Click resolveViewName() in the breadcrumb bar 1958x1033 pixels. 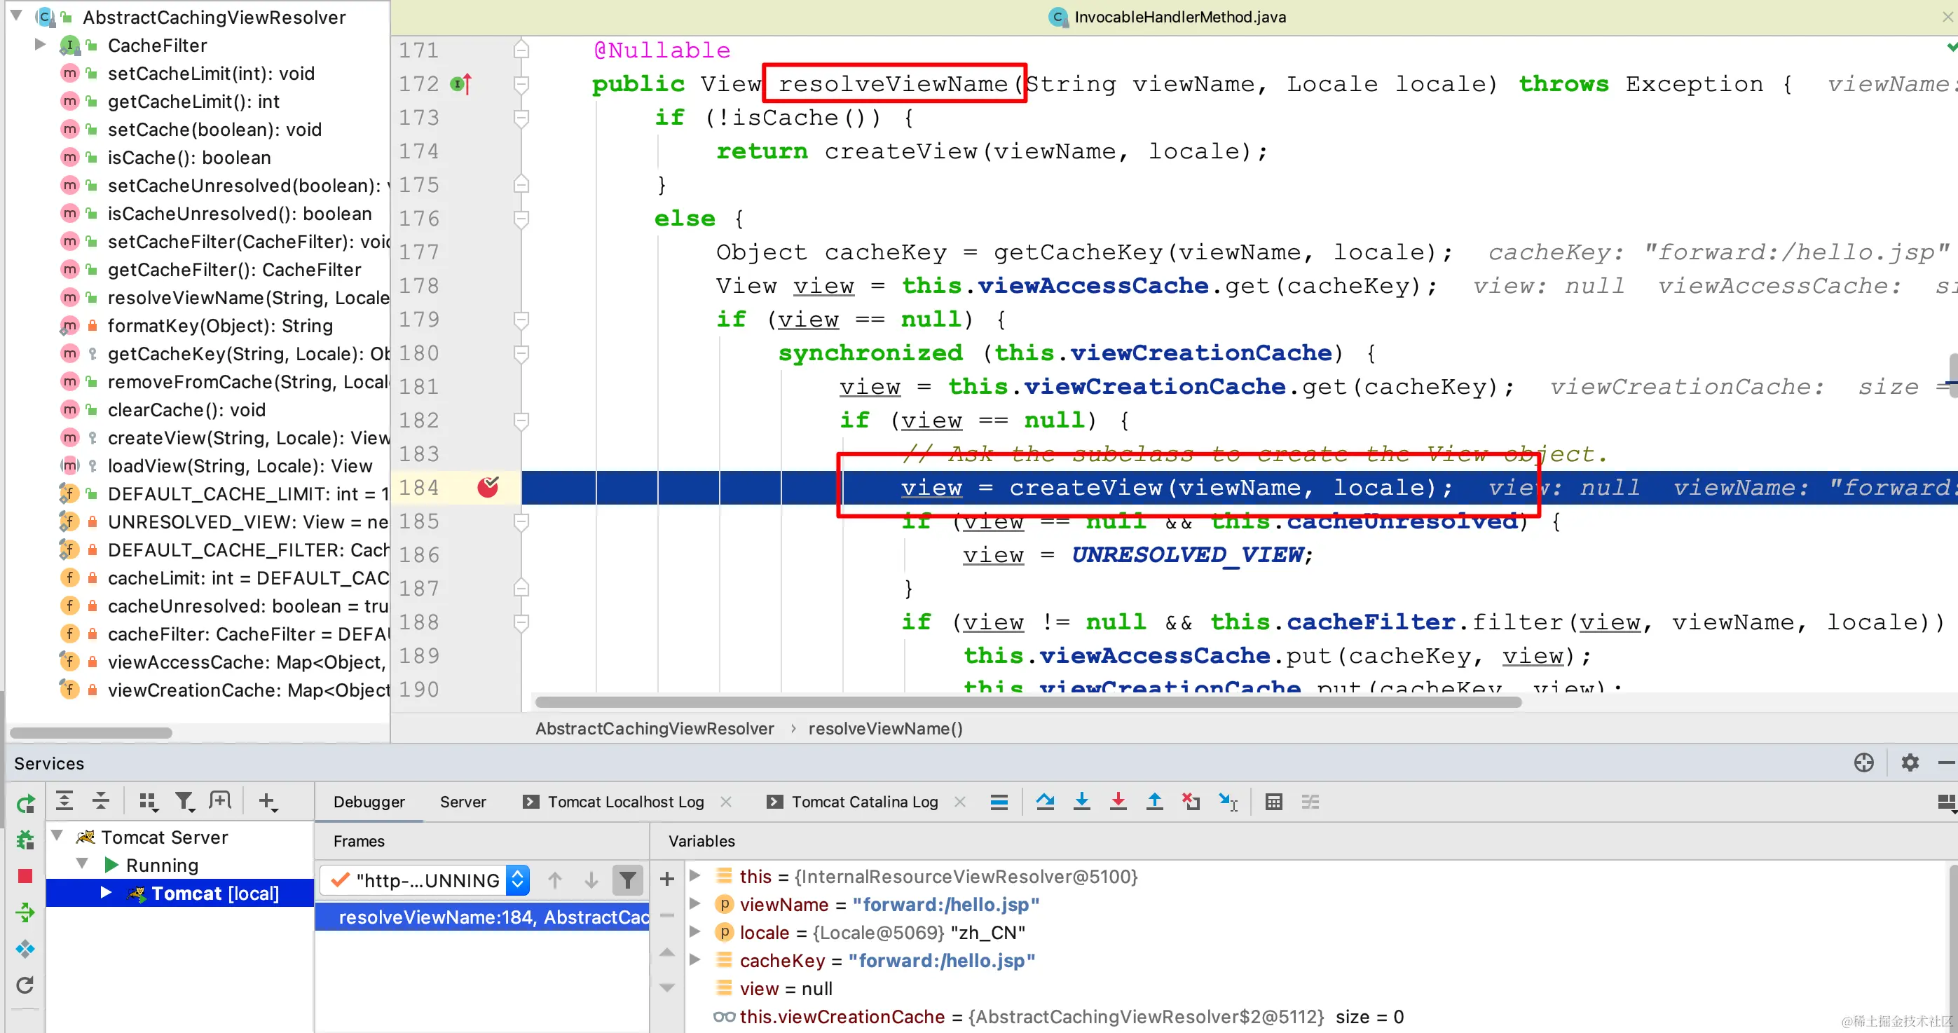point(885,728)
